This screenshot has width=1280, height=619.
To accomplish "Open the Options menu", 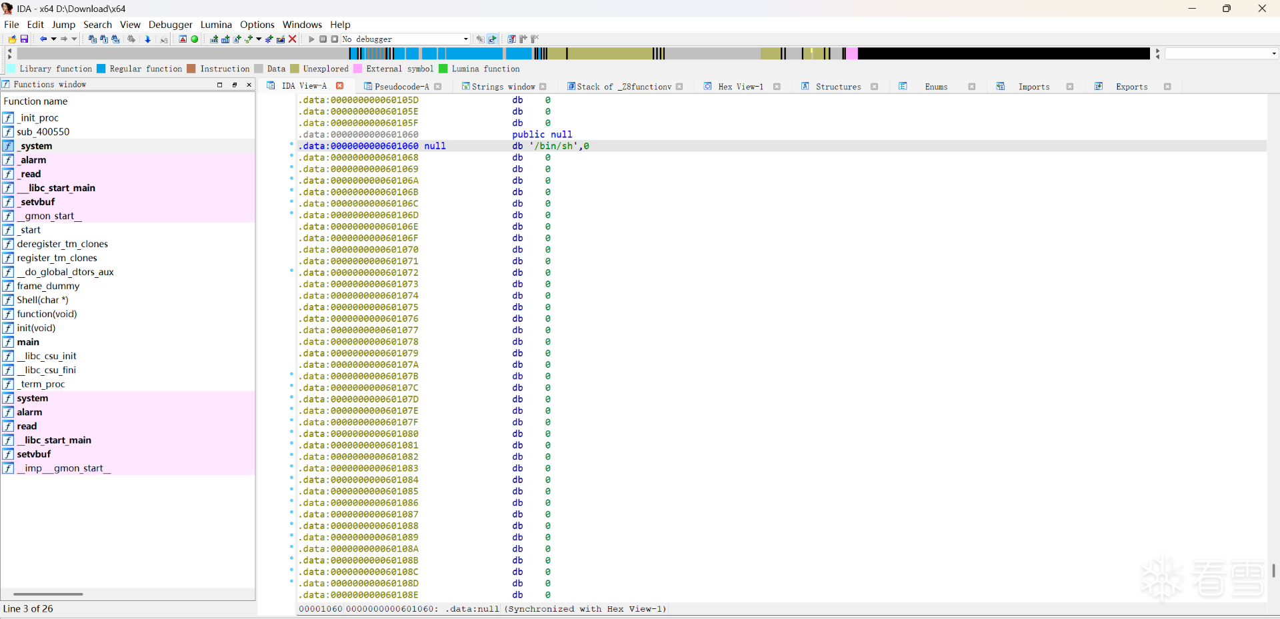I will click(x=257, y=25).
